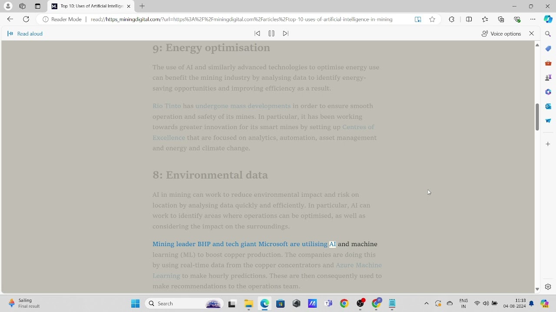Follow the Rio Tinto link
The width and height of the screenshot is (556, 312).
tap(167, 106)
